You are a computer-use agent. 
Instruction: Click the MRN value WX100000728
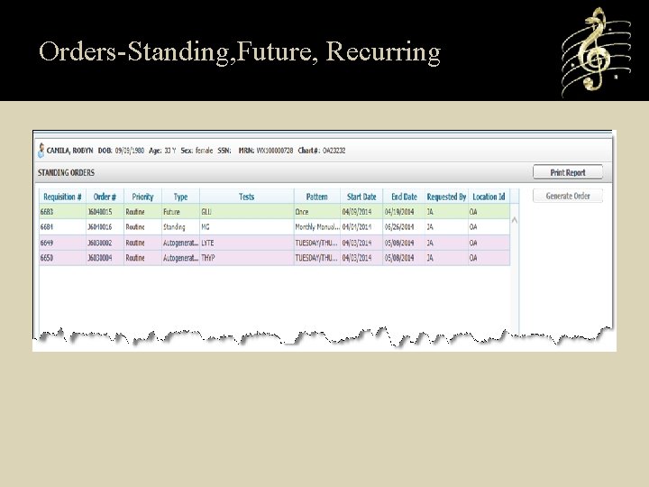pos(275,151)
